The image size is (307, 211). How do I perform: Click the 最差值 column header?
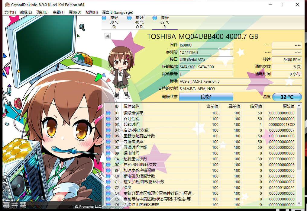point(231,106)
